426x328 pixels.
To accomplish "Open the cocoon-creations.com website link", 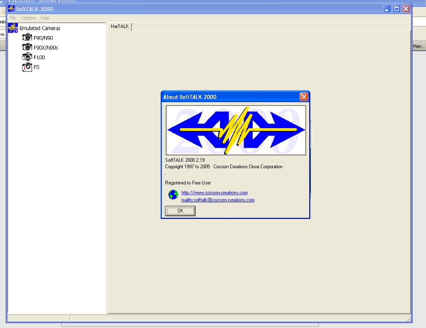I will coord(215,192).
